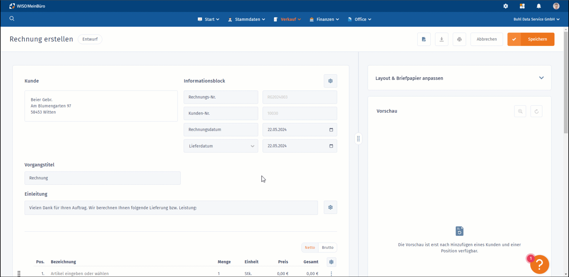The width and height of the screenshot is (569, 277).
Task: Open Informationsblock gear settings
Action: coord(330,81)
